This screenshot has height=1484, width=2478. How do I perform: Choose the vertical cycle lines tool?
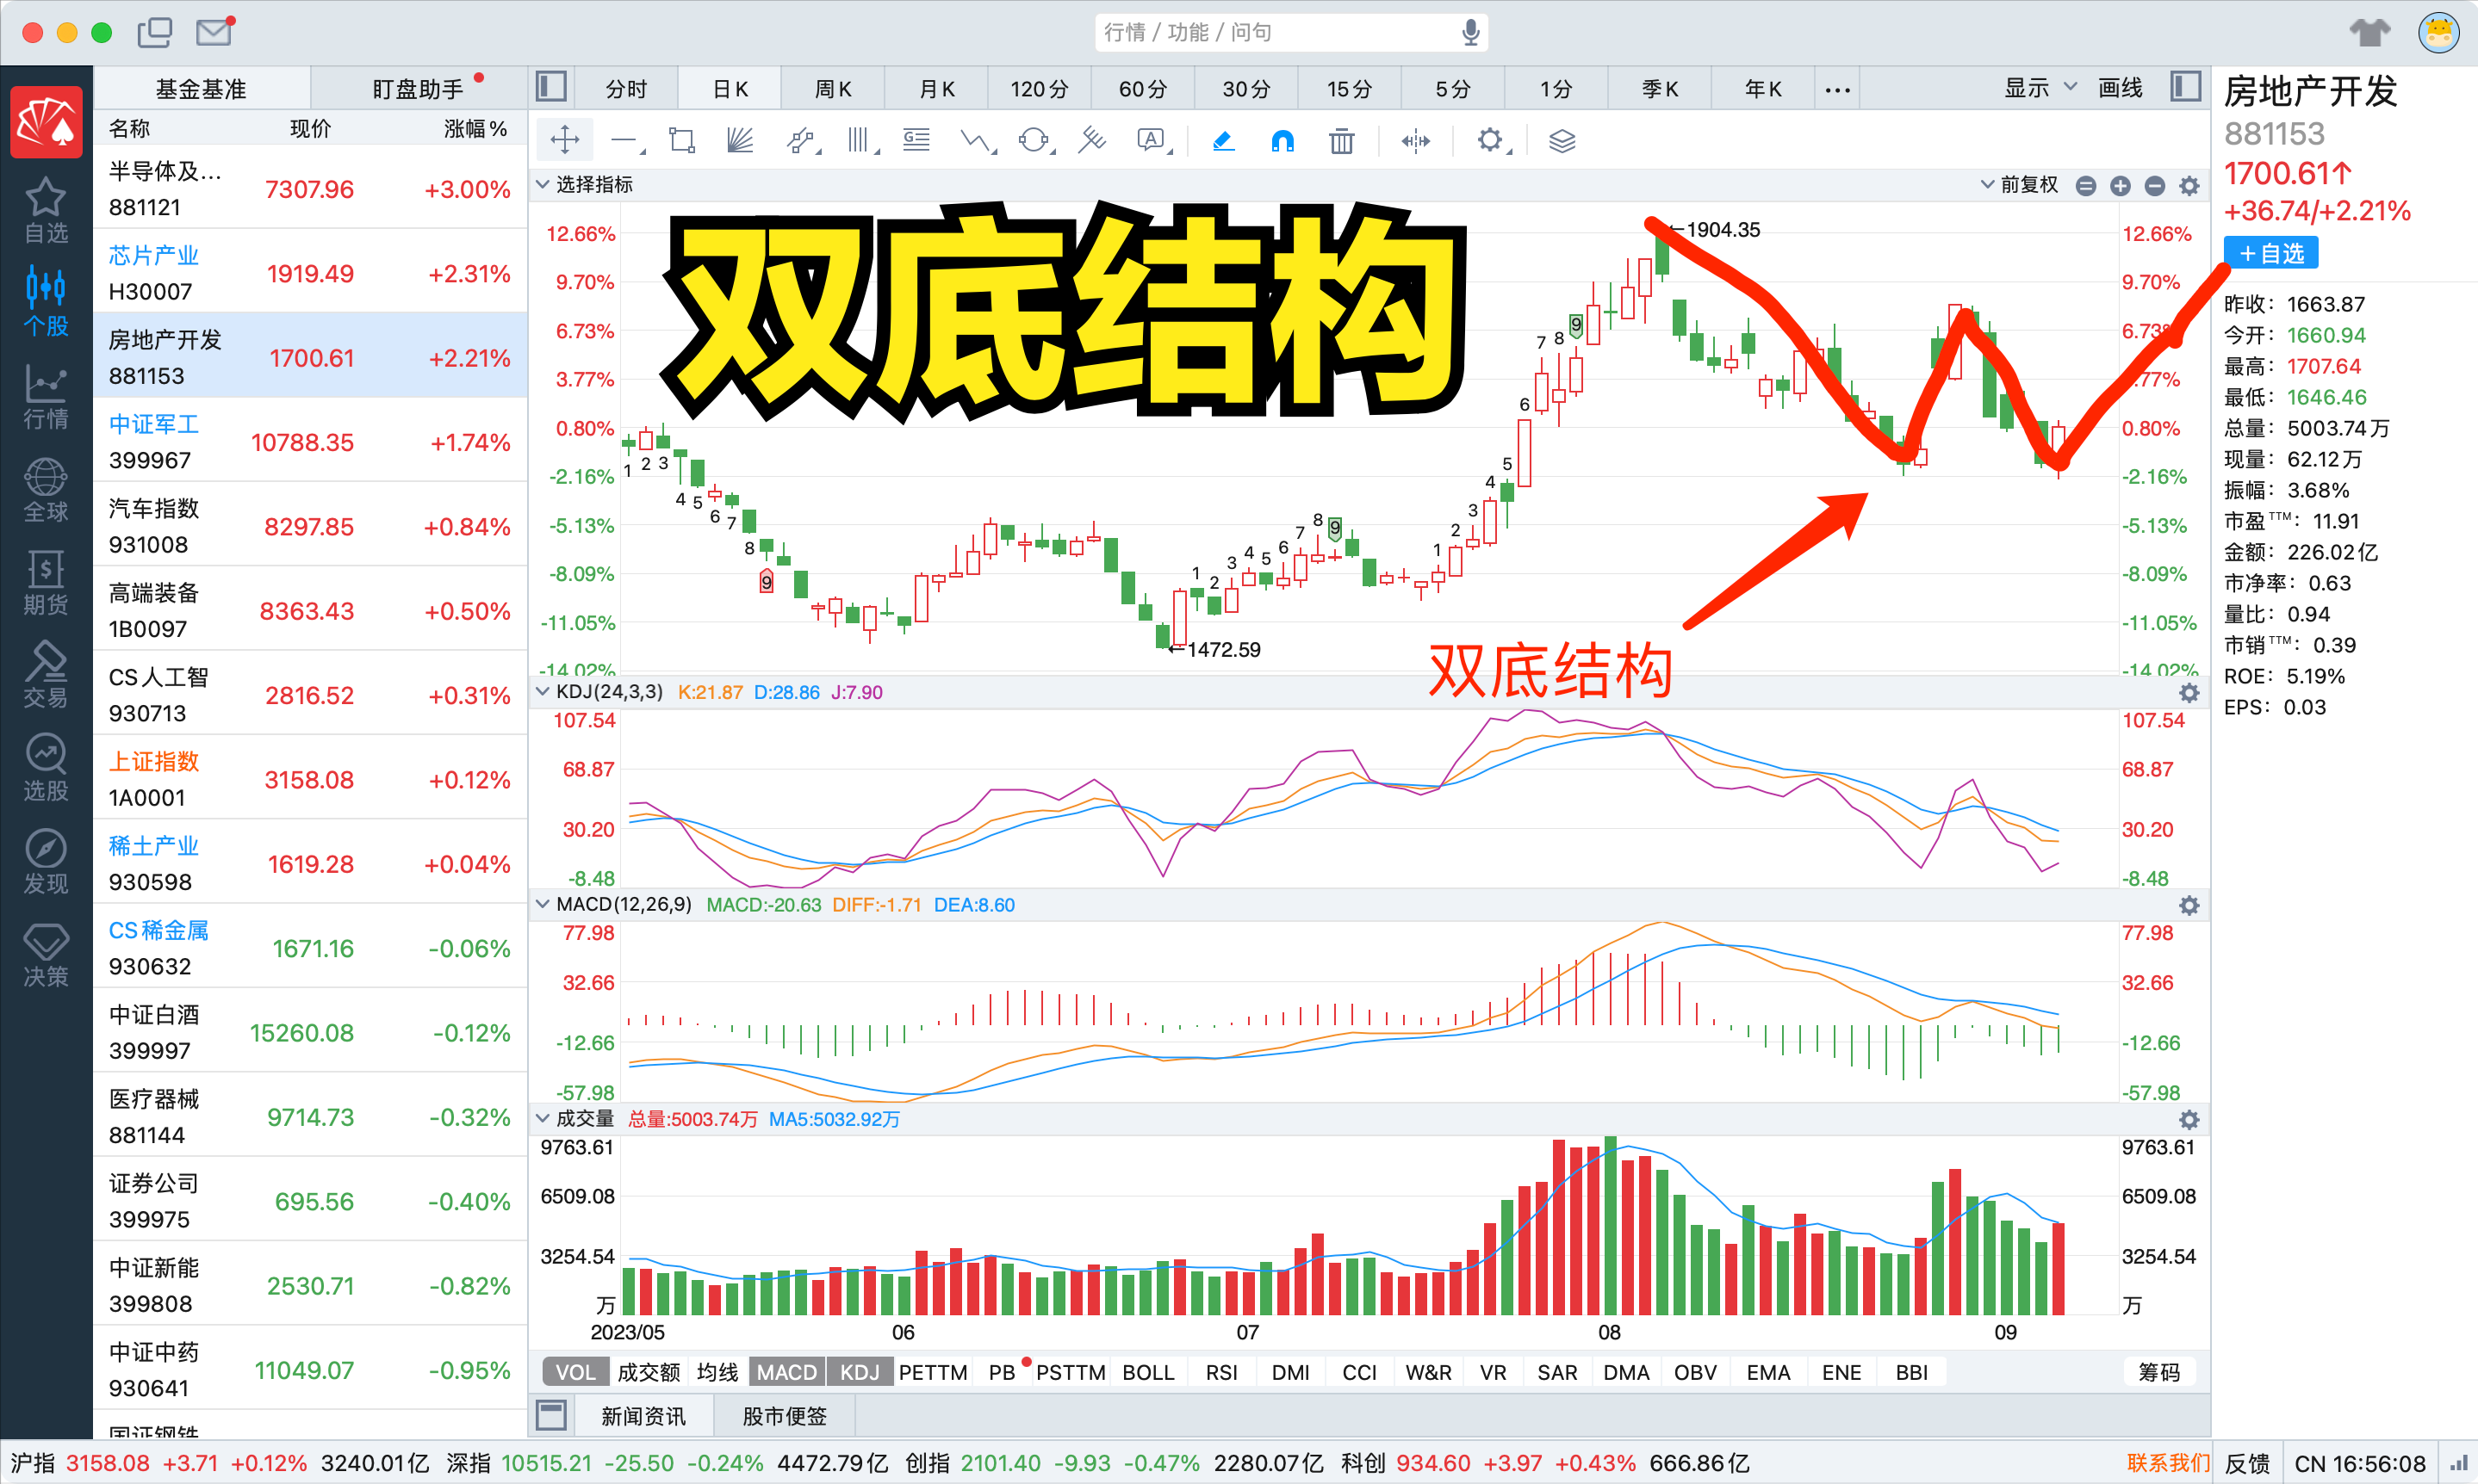tap(860, 141)
